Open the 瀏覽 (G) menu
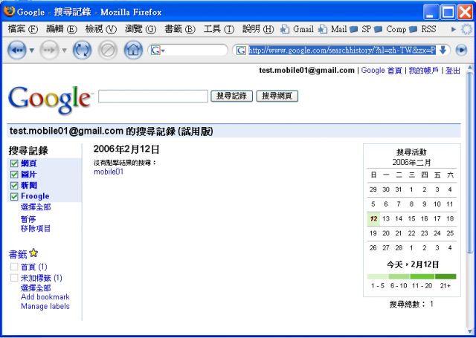 pyautogui.click(x=141, y=29)
